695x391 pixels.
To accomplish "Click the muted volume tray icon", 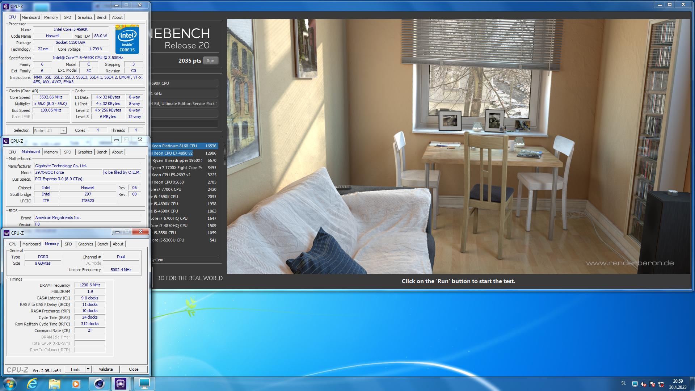I will tap(644, 384).
